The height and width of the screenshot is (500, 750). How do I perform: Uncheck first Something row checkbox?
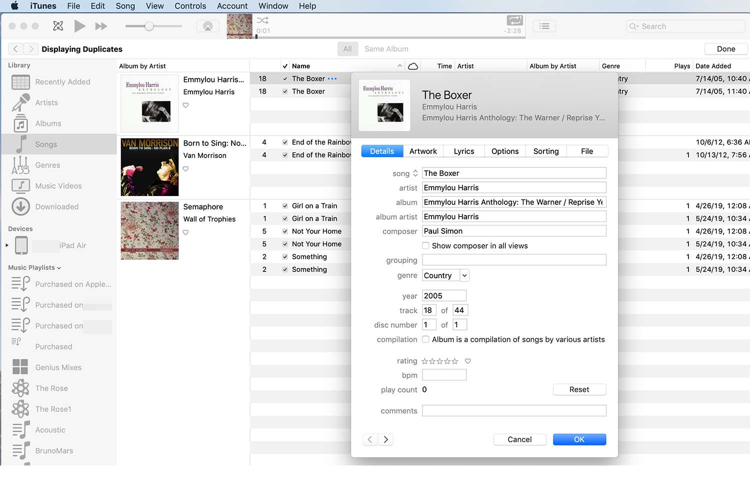[x=285, y=256]
